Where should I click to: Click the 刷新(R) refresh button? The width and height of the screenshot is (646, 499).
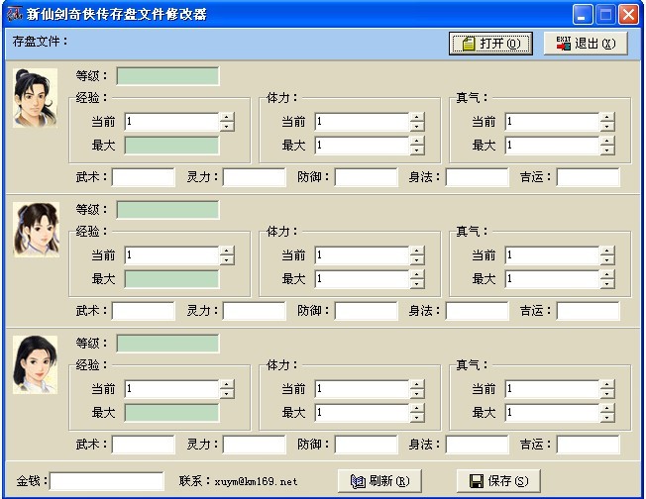379,480
